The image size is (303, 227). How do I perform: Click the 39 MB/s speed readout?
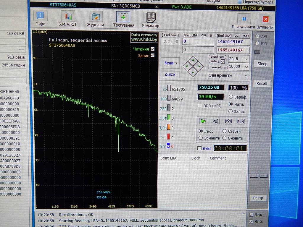(x=210, y=97)
